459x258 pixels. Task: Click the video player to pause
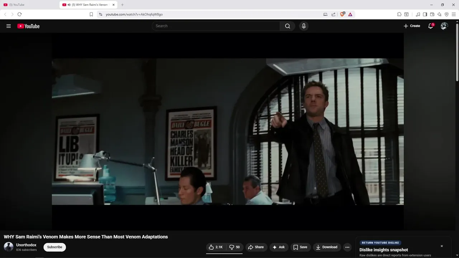[228, 132]
